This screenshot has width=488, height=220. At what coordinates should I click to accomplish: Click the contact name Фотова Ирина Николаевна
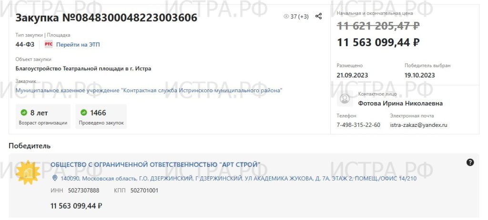coord(400,103)
